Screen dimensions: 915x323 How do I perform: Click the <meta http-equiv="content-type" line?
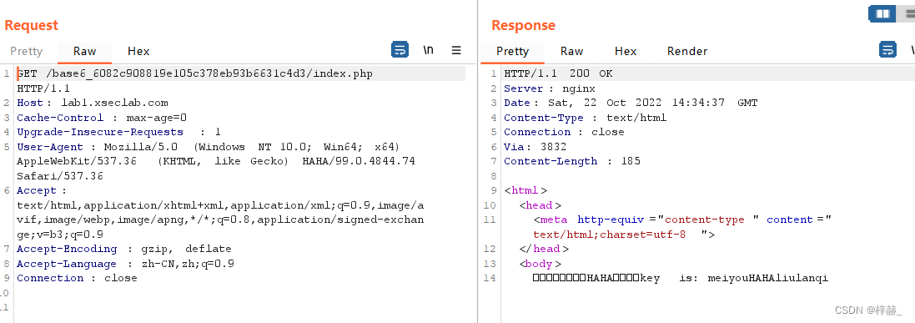coord(683,220)
